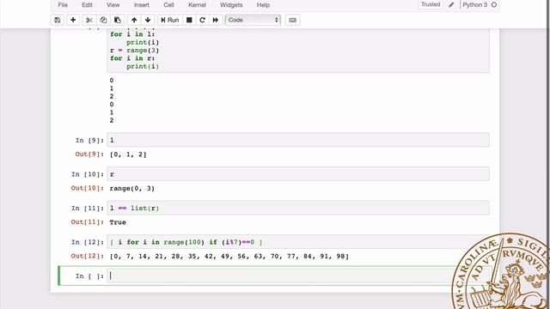Copy selected cells icon

[103, 20]
